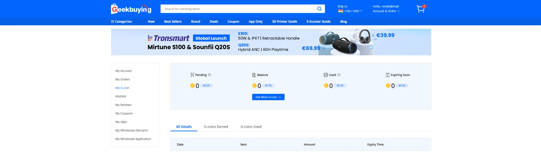Go to My Orders in sidebar
The image size is (541, 157).
123,79
